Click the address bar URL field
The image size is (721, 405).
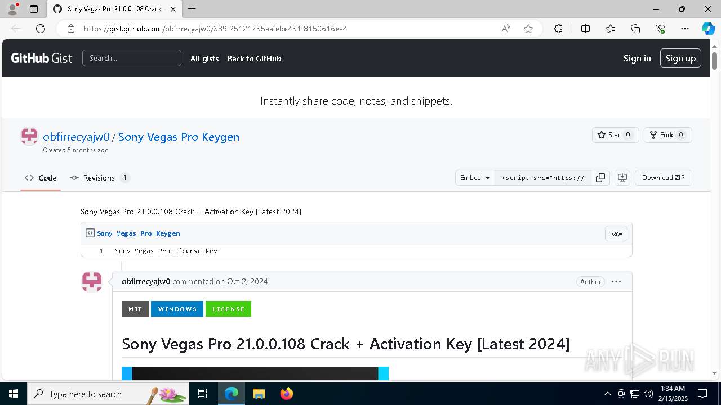pyautogui.click(x=287, y=29)
